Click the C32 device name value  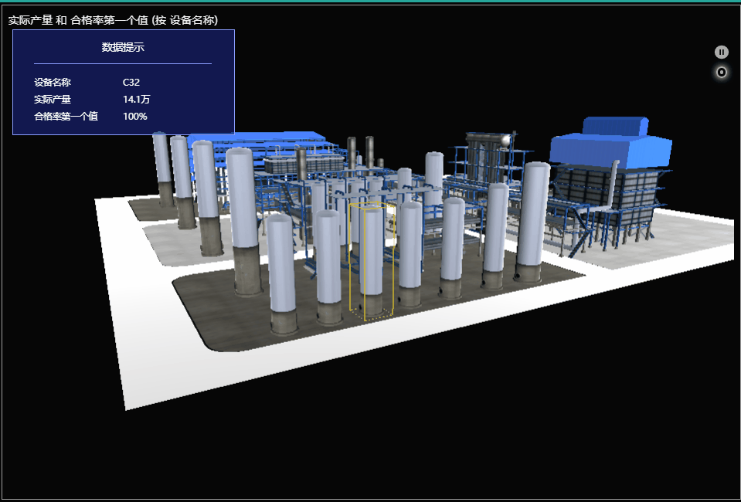pos(131,83)
